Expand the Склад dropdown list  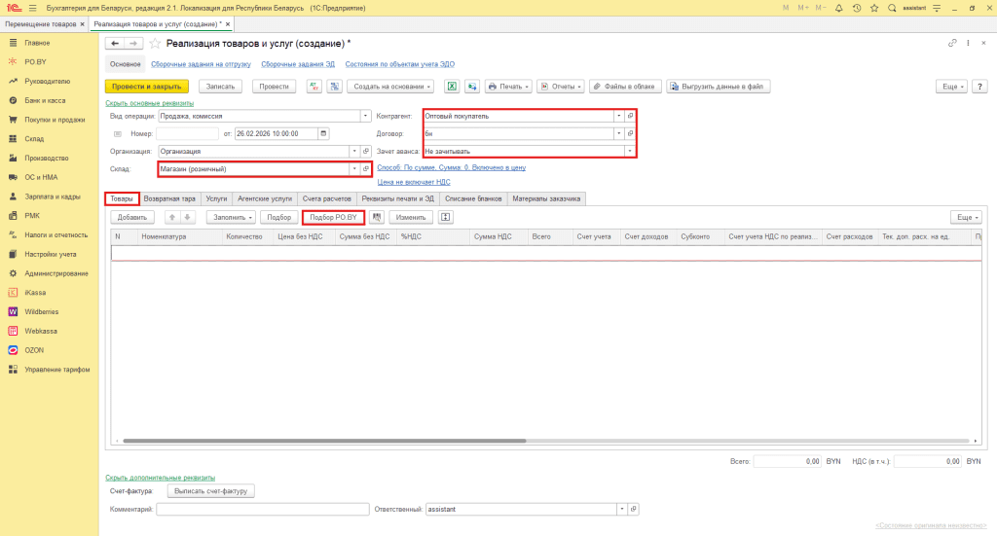(x=353, y=169)
